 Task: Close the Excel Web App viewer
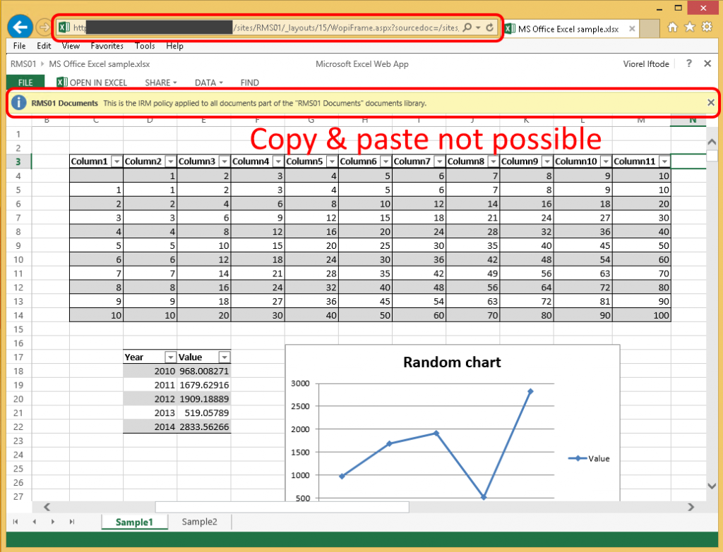click(x=707, y=63)
